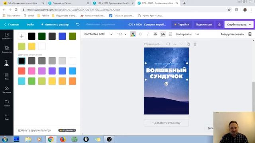Viewport: 255px width, 143px height.
Task: Toggle italic formatting
Action: pos(148,34)
